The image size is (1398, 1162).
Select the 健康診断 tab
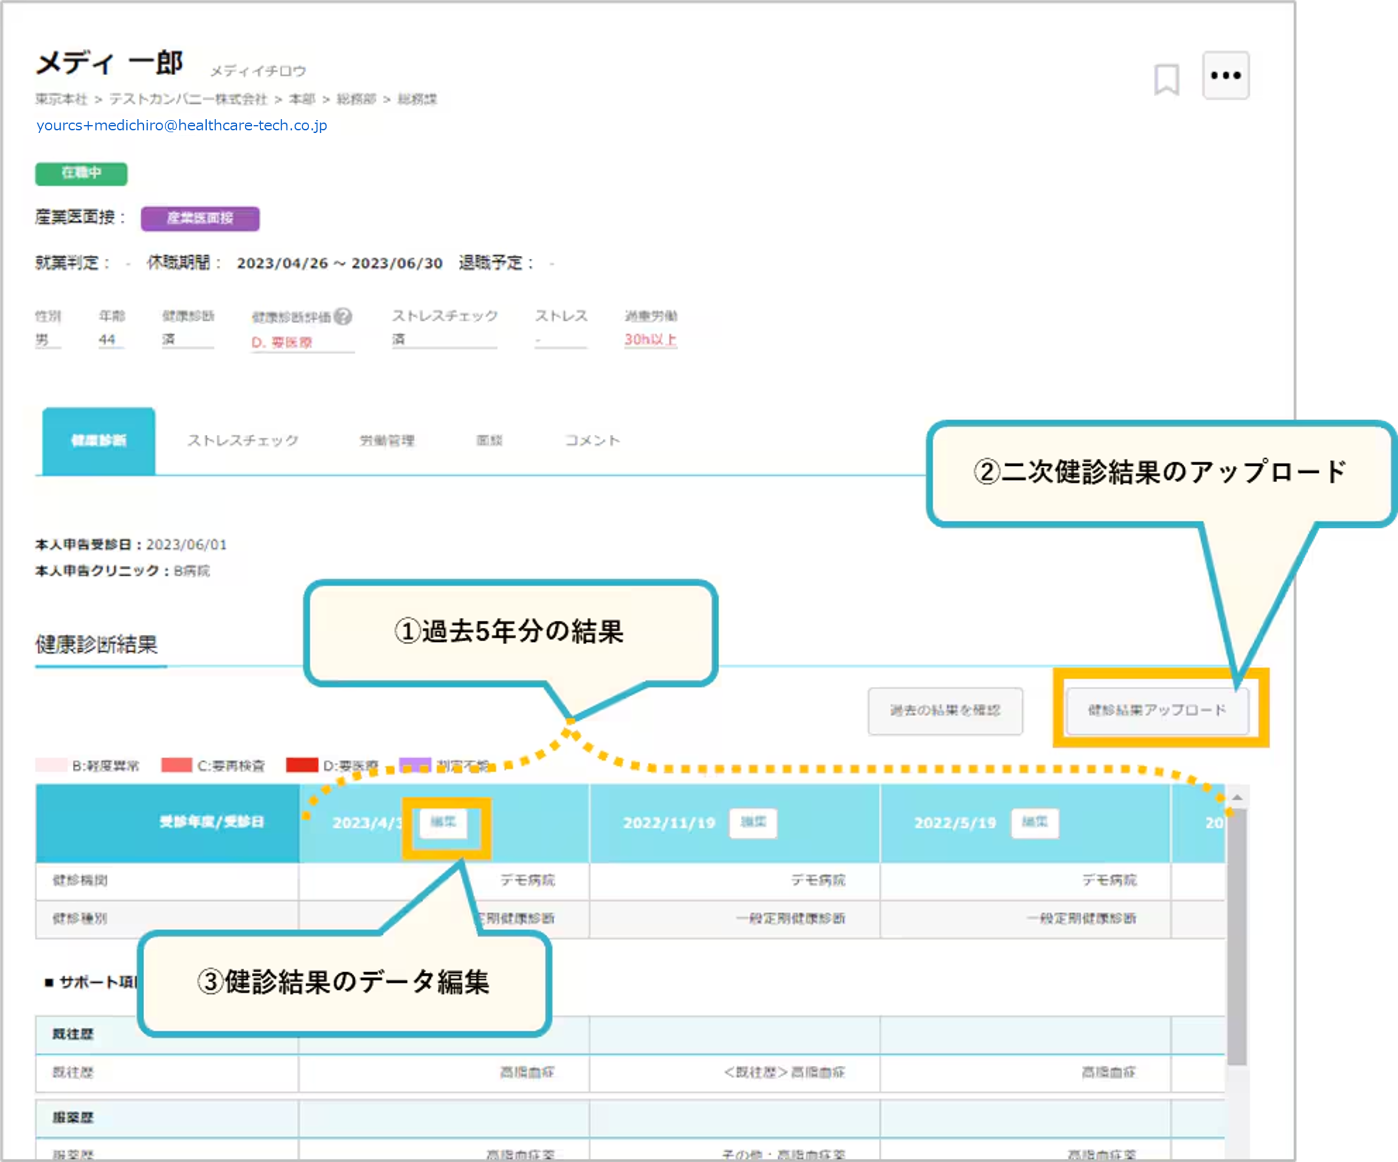99,440
